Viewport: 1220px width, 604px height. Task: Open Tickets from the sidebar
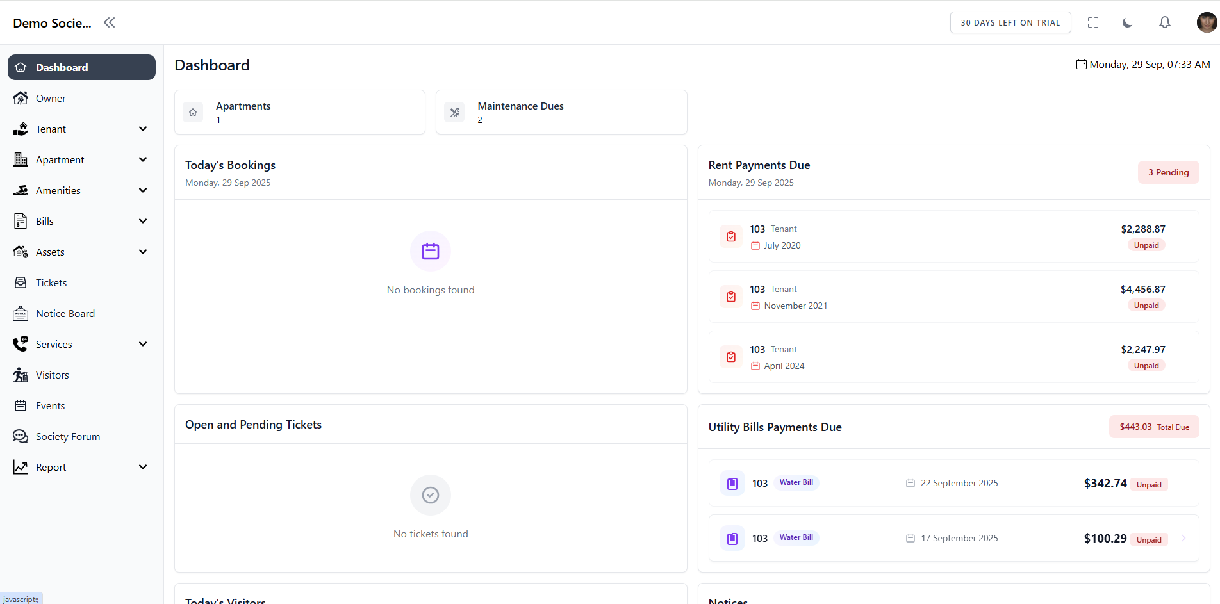(x=51, y=282)
